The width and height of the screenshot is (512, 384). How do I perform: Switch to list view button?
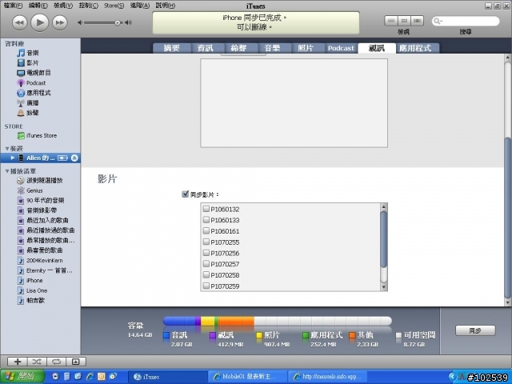click(391, 21)
